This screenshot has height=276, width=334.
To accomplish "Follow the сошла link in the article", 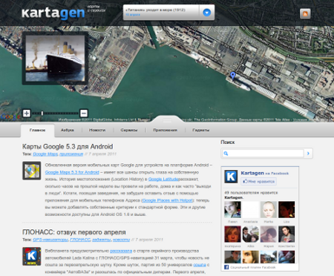I will pyautogui.click(x=200, y=265).
